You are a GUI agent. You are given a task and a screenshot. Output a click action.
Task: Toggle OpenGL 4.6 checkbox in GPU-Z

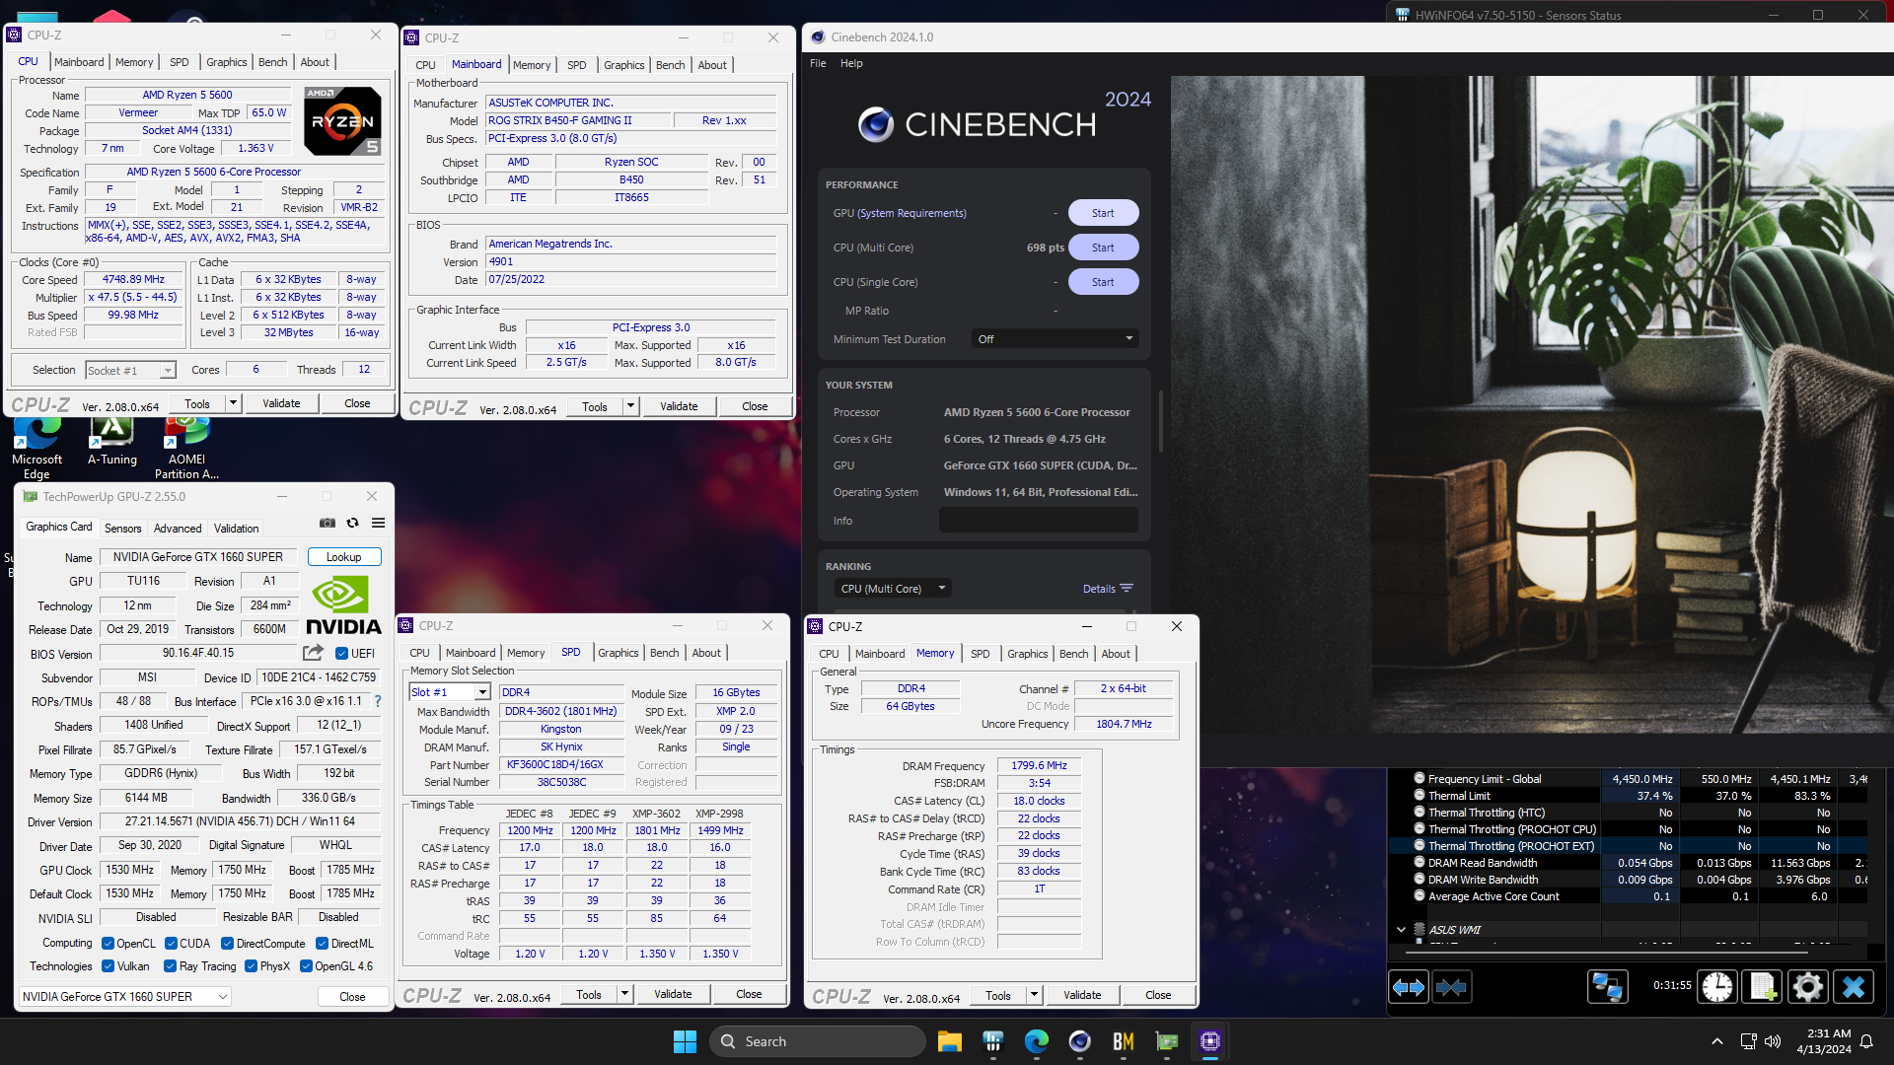[x=306, y=966]
